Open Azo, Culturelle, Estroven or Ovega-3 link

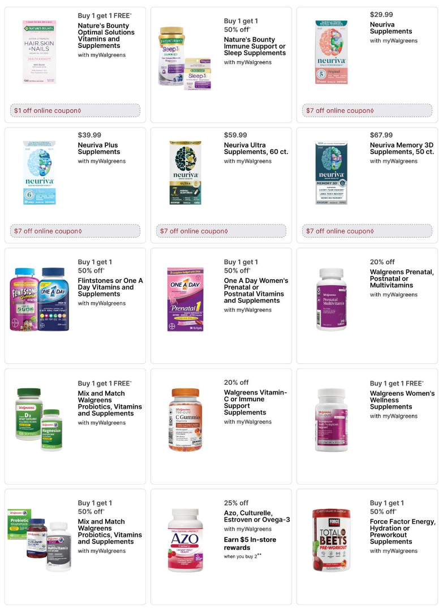[257, 516]
